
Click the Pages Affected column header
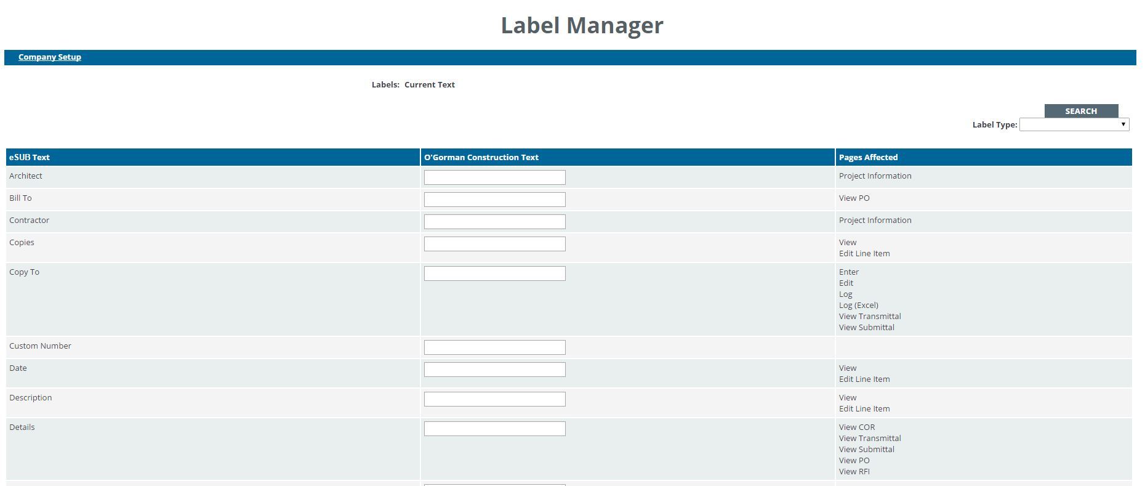click(984, 157)
